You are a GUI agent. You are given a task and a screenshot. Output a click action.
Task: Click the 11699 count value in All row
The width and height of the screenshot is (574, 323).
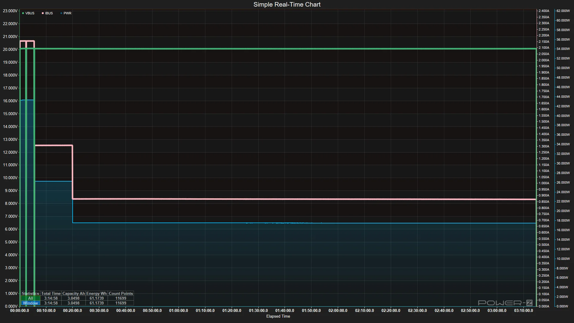point(121,298)
